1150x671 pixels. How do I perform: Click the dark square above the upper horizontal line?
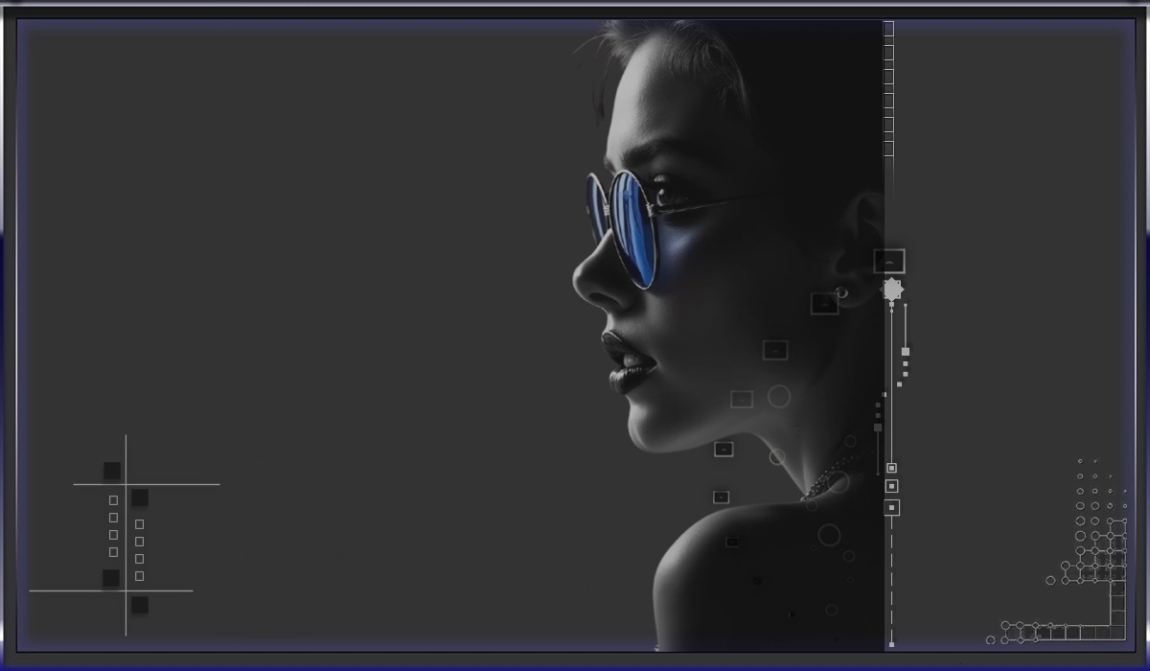point(112,471)
